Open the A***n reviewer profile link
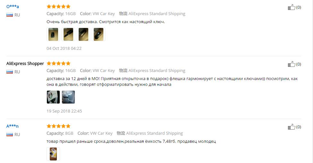Viewport: 313px width, 163px height. 13,126
